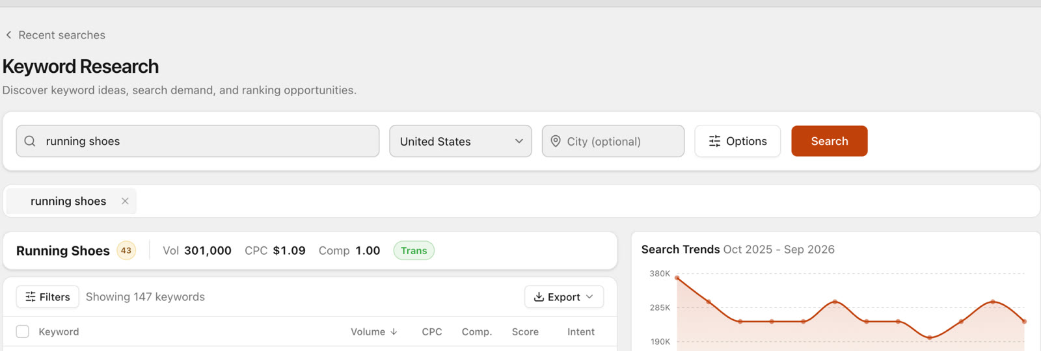Click the Trans intent badge
Viewport: 1041px width, 351px height.
click(414, 250)
